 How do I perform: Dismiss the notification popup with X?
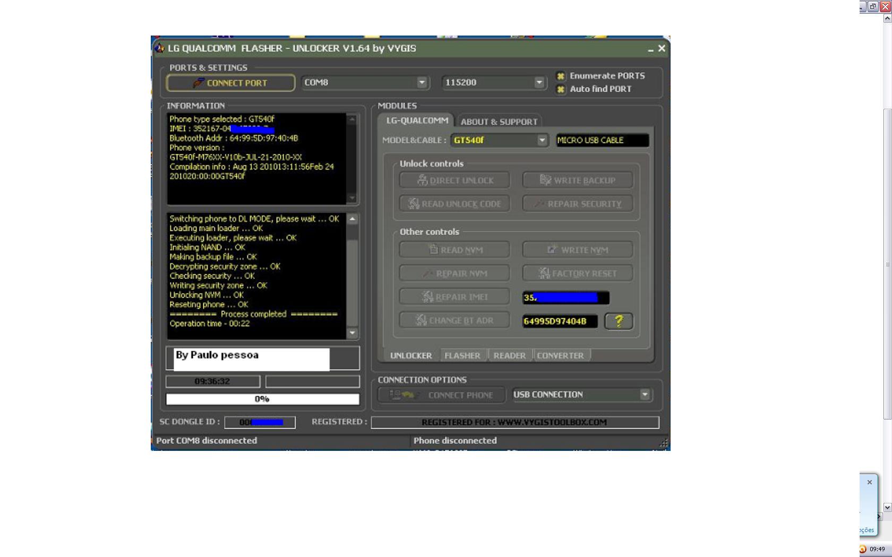pyautogui.click(x=870, y=482)
